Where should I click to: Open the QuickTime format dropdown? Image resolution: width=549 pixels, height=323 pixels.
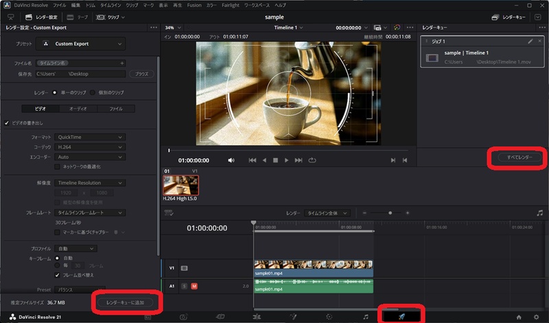click(90, 138)
